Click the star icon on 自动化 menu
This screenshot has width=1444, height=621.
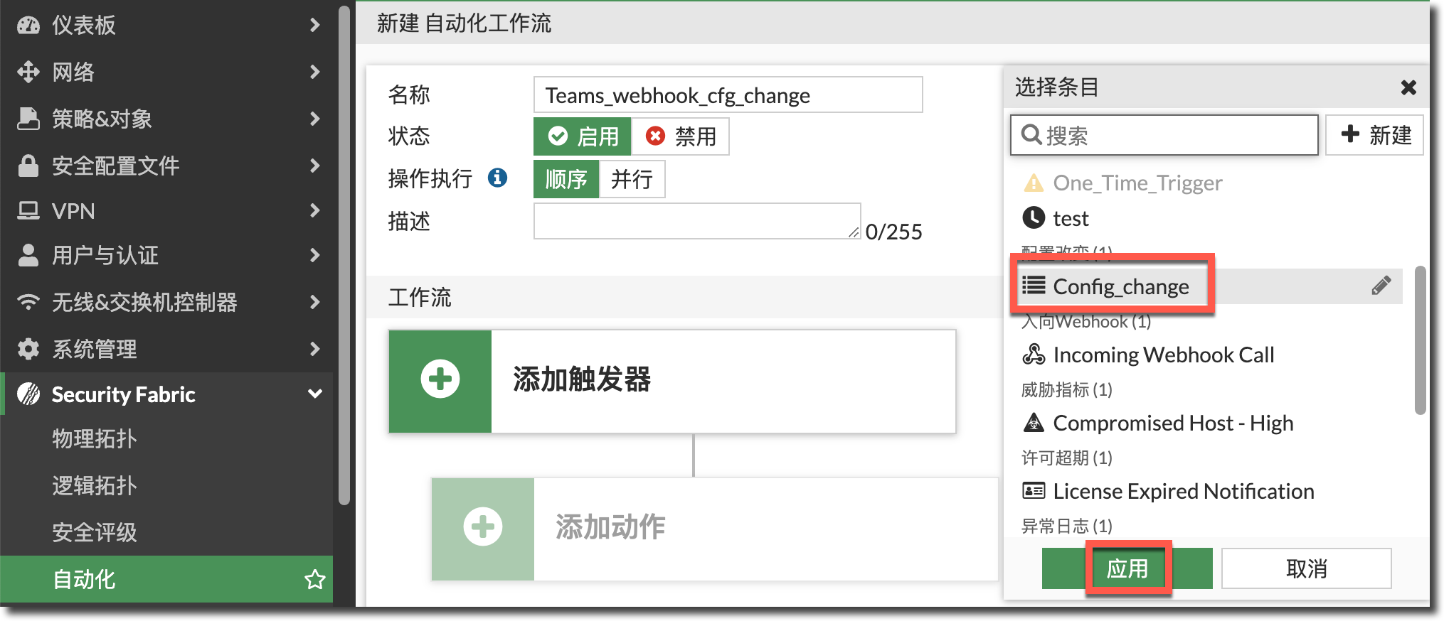coord(314,580)
